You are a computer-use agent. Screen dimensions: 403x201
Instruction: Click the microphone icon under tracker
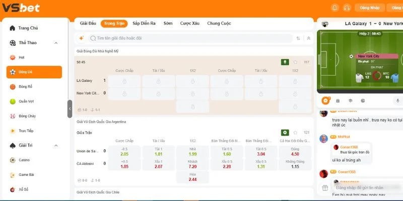pyautogui.click(x=397, y=101)
